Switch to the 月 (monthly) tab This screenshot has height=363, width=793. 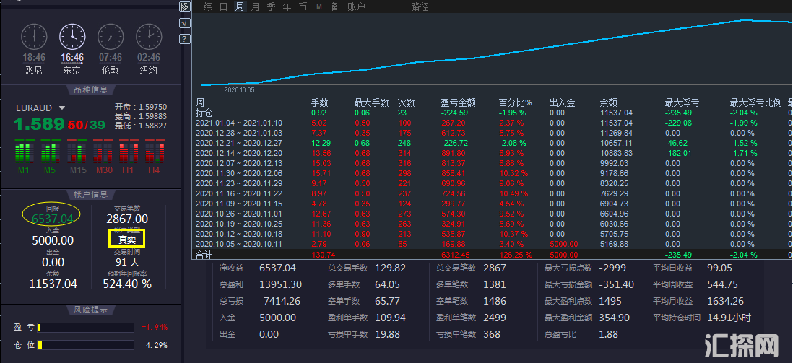[255, 6]
